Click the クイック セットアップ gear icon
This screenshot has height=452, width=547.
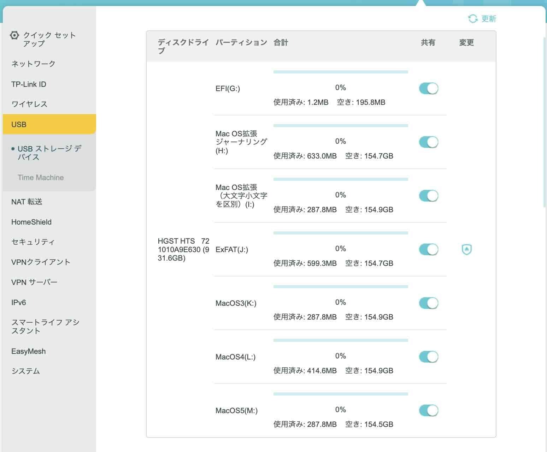(x=14, y=35)
